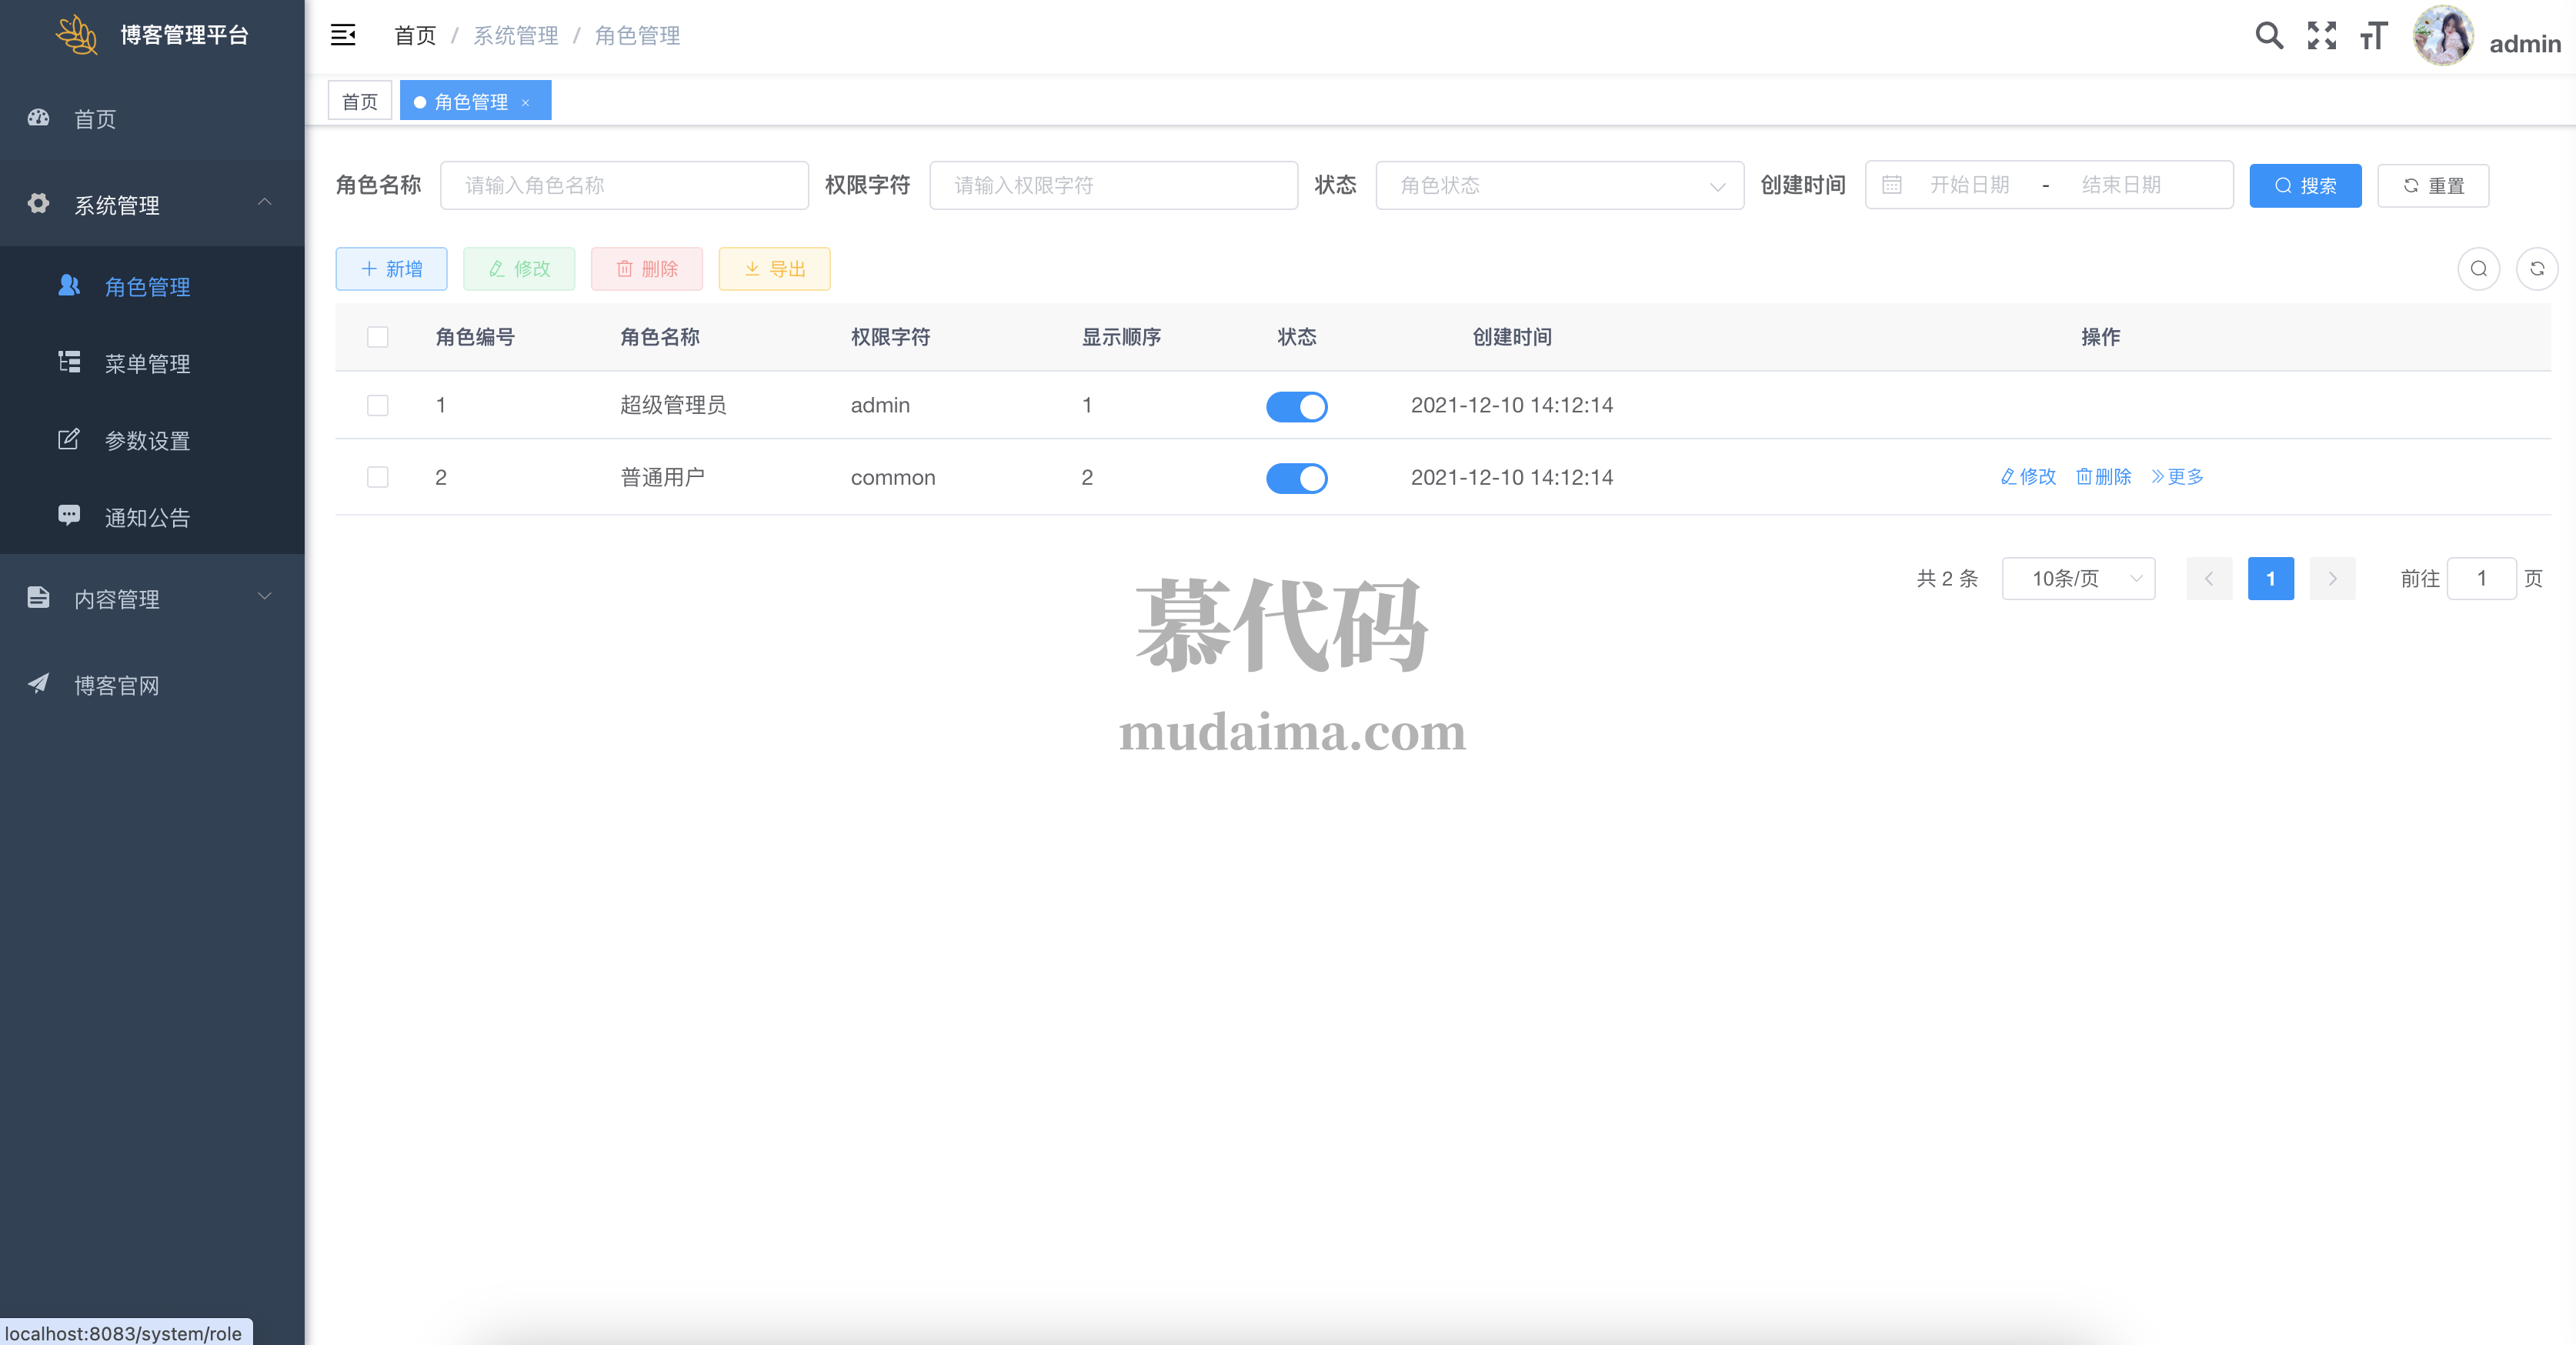
Task: Check the select-all header checkbox
Action: pos(377,337)
